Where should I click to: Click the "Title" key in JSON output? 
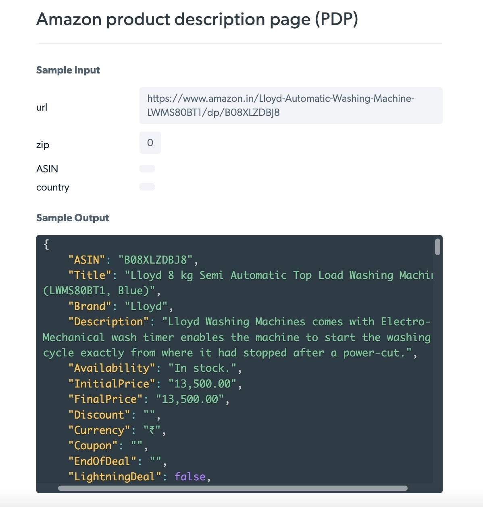(90, 275)
